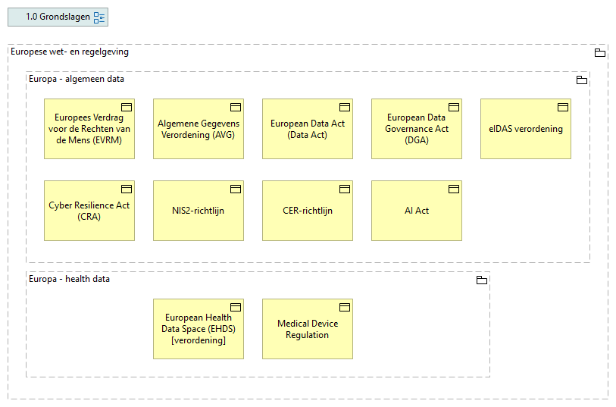
Task: Click the diagram icon beside 1.0 Grondslagen
Action: click(99, 17)
